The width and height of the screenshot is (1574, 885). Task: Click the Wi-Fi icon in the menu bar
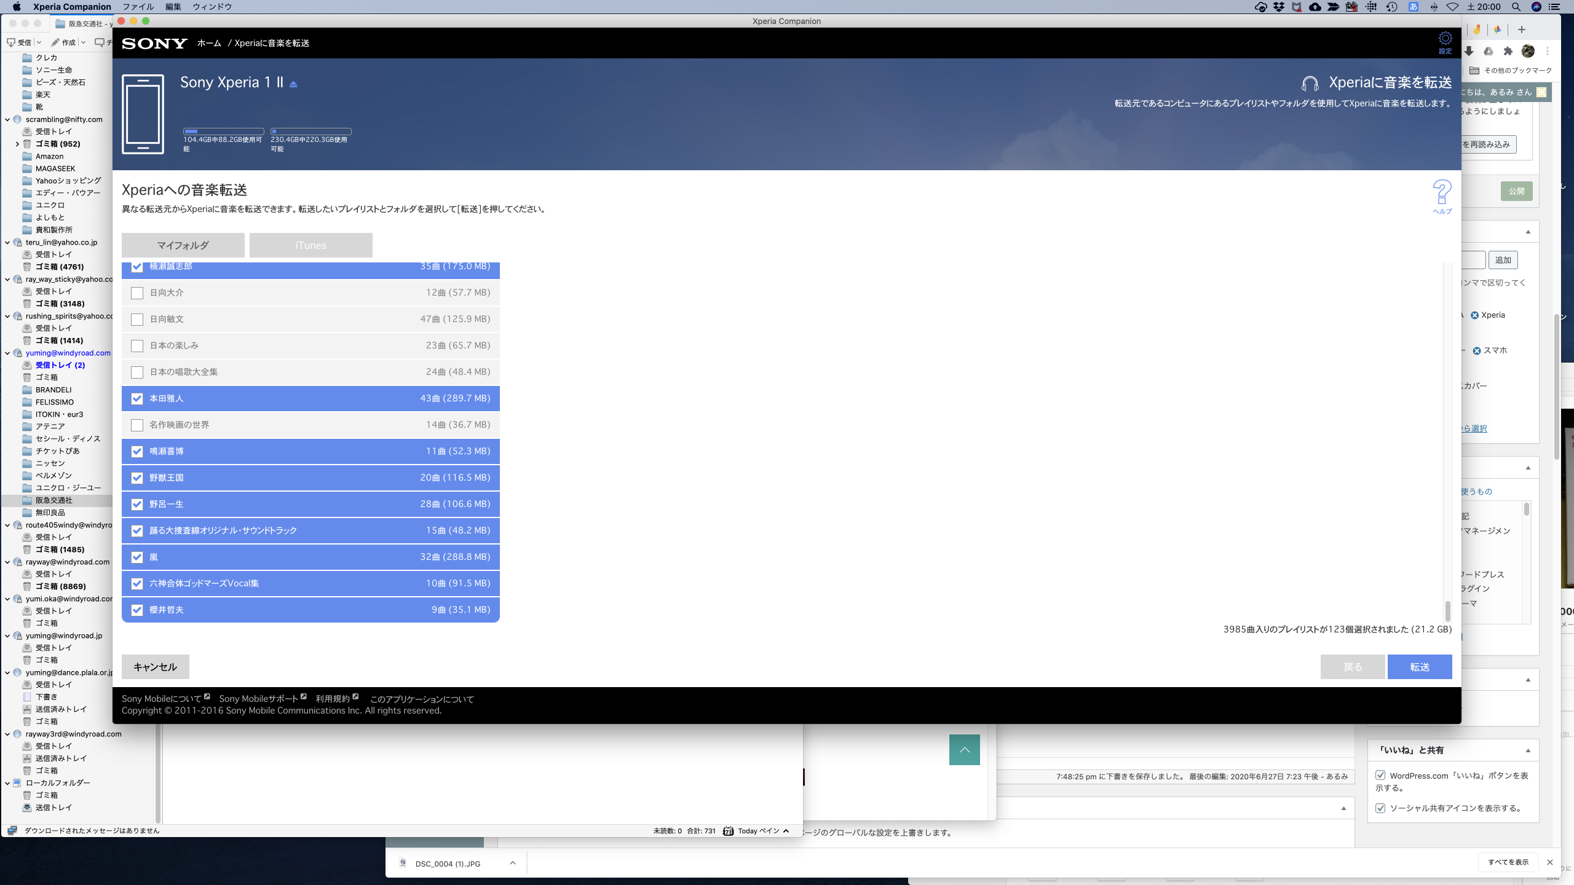[1452, 7]
